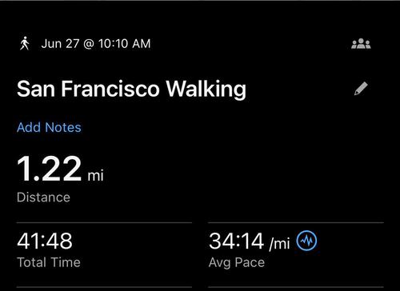This screenshot has height=291, width=400.
Task: Click the walking activity icon
Action: point(25,44)
